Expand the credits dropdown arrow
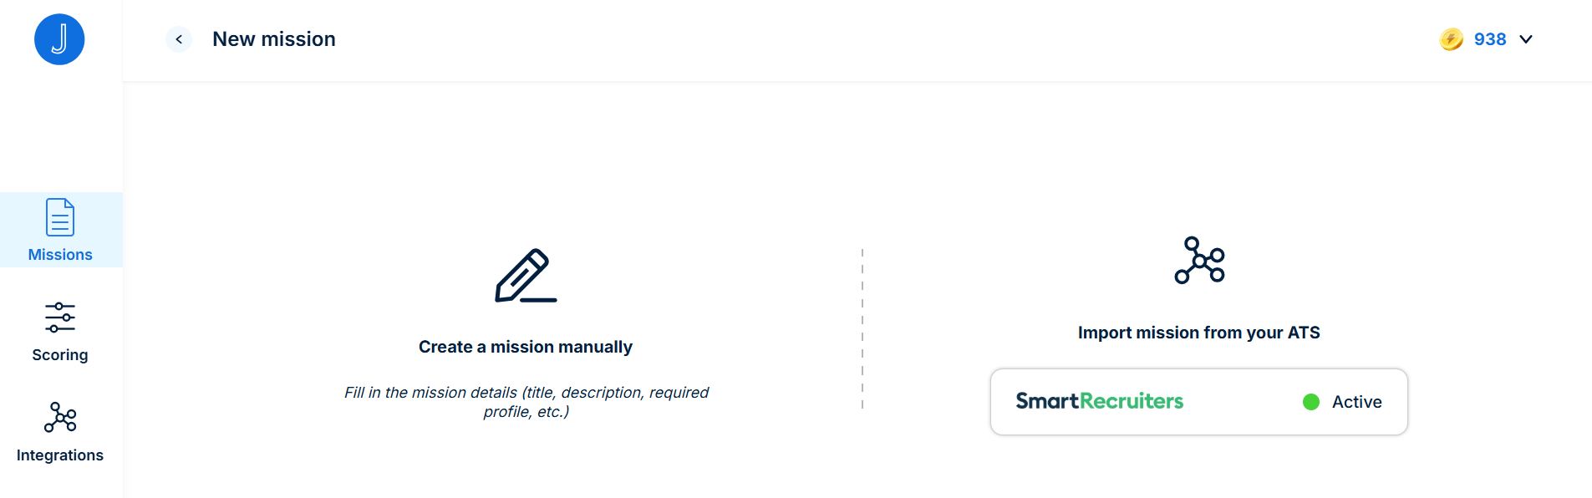Viewport: 1592px width, 498px height. [x=1526, y=39]
